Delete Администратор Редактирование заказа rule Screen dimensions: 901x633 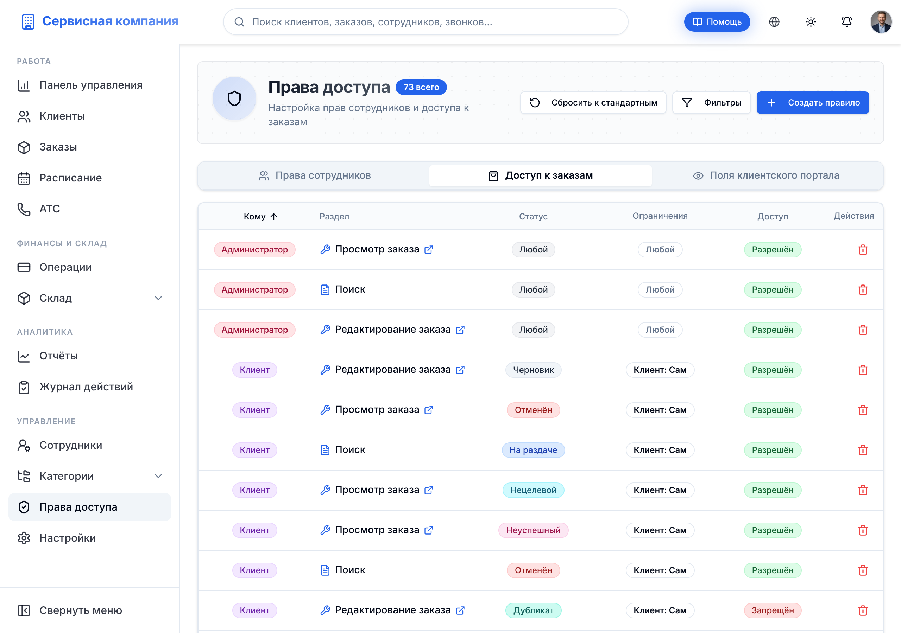[863, 330]
